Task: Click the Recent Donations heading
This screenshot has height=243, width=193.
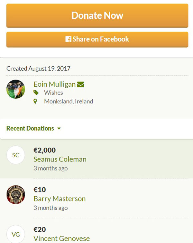Action: (30, 128)
